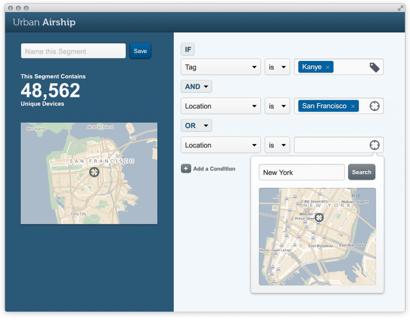Click the Alcatraz Island map label

click(x=100, y=127)
